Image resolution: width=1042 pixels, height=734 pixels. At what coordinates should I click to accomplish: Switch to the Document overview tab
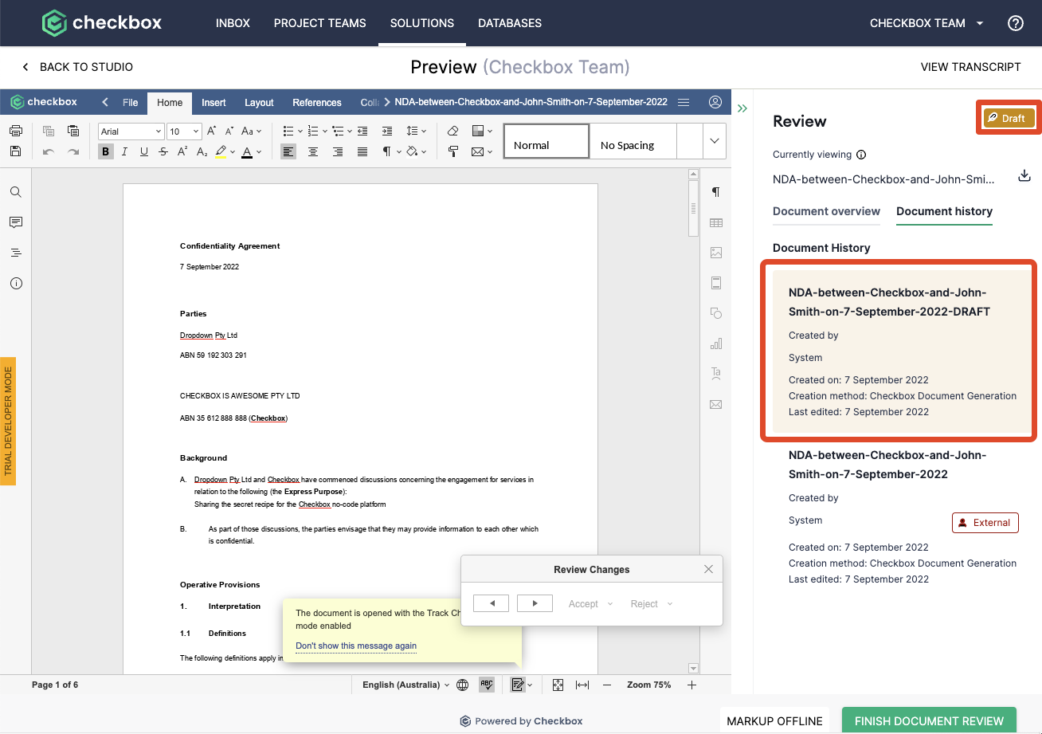click(826, 211)
